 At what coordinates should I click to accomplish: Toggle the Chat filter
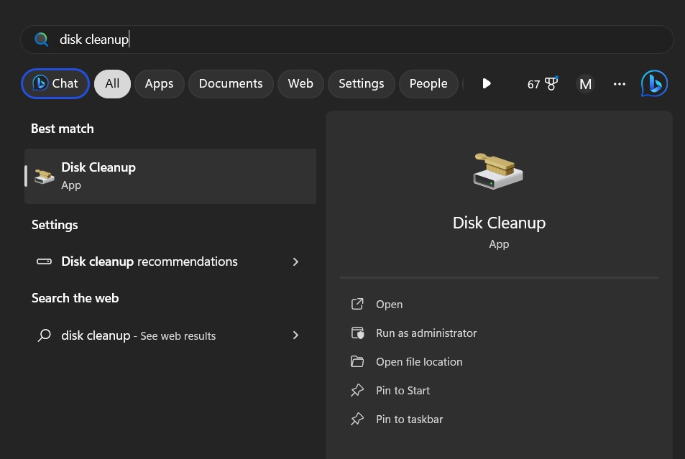coord(55,83)
